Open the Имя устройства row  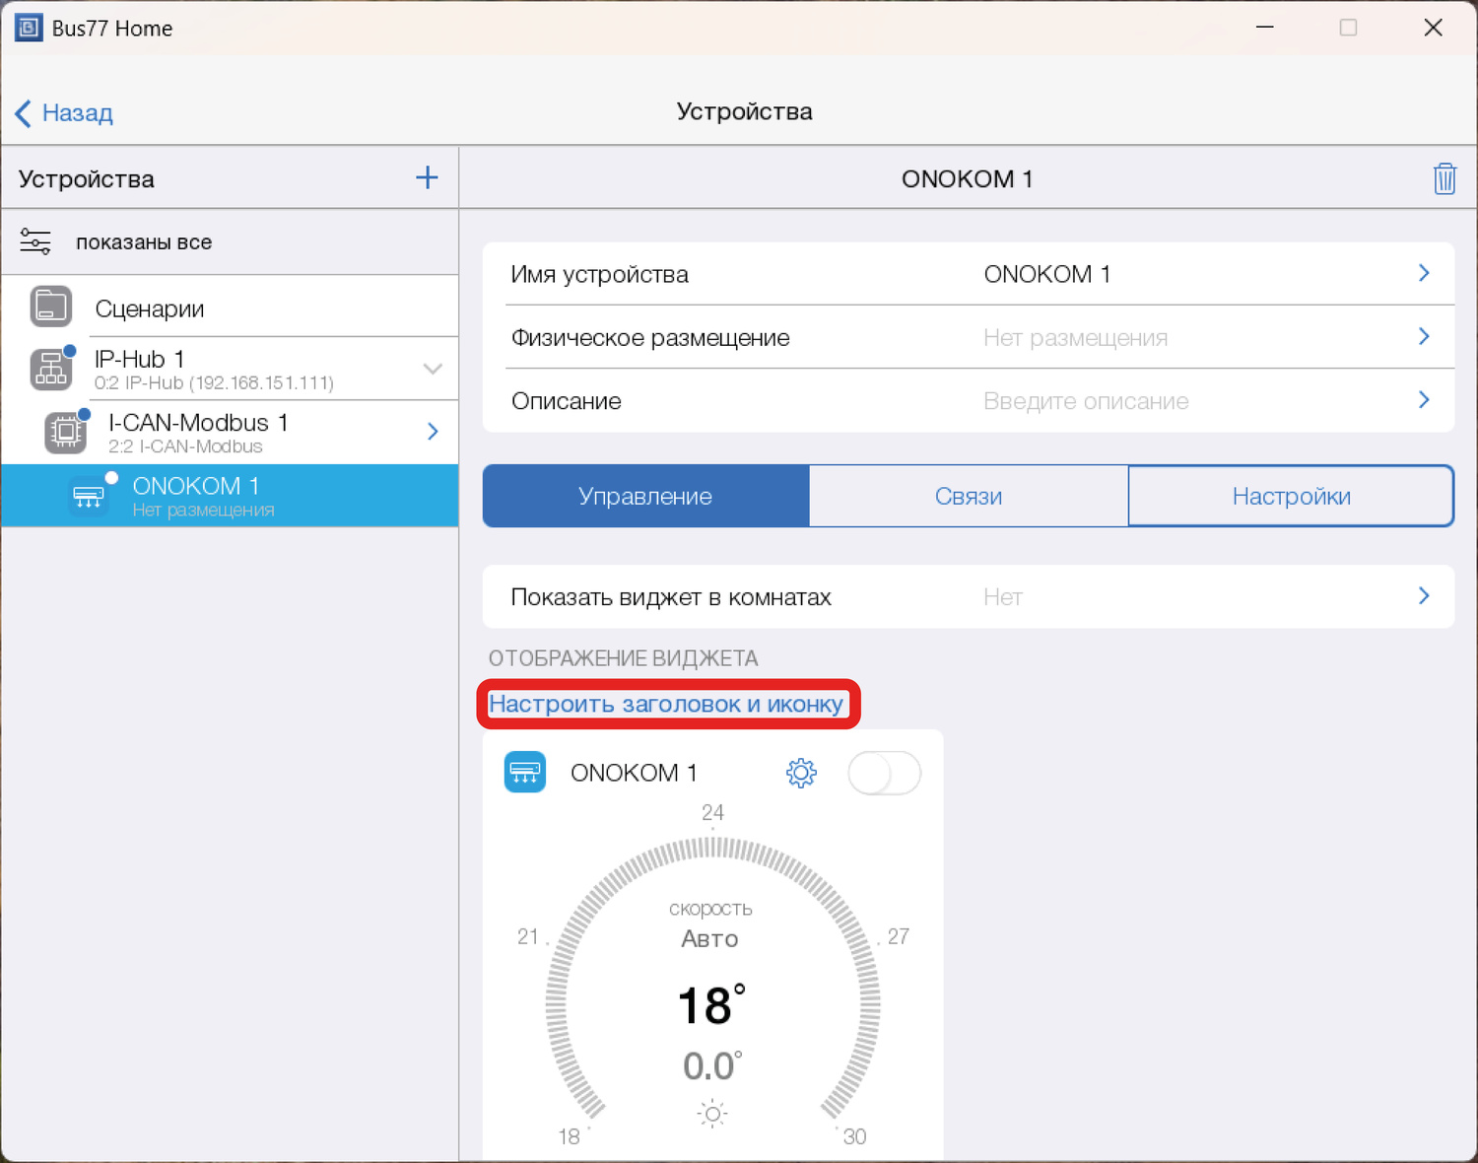[x=968, y=274]
